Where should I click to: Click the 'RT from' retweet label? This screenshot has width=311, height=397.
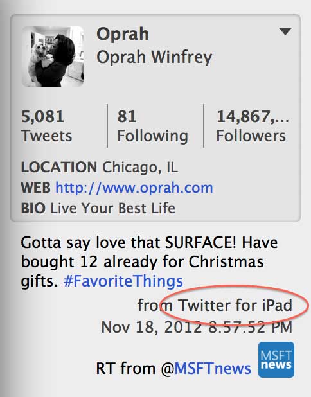pos(125,368)
